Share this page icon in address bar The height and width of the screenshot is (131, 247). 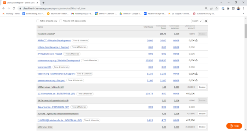click(211, 8)
